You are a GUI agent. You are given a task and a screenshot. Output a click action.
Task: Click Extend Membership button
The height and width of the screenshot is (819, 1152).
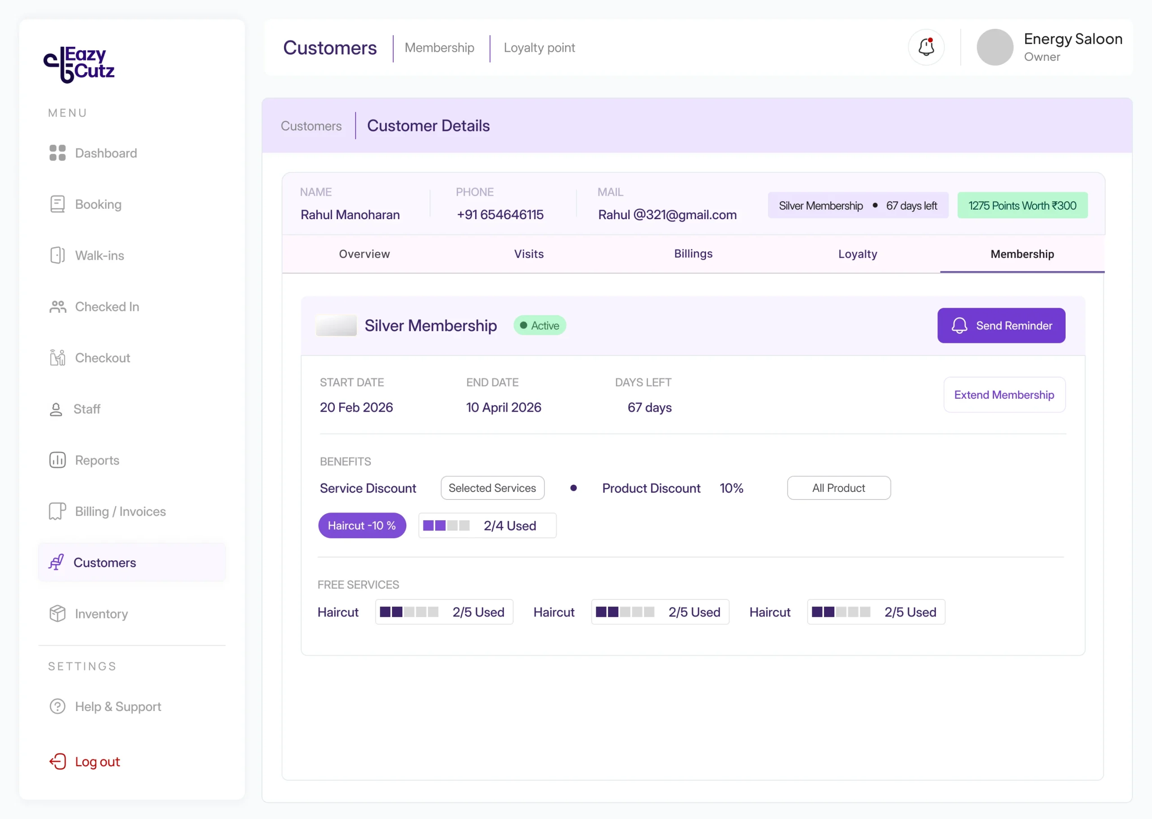(1004, 394)
